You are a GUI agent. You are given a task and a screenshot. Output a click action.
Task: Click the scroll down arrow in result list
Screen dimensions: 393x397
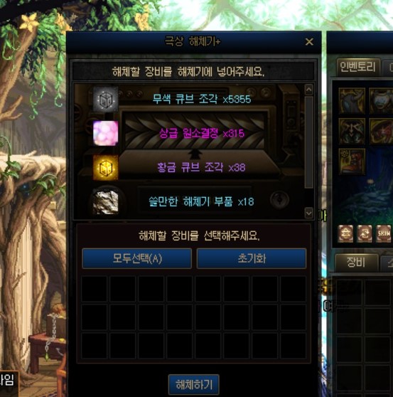pyautogui.click(x=308, y=213)
